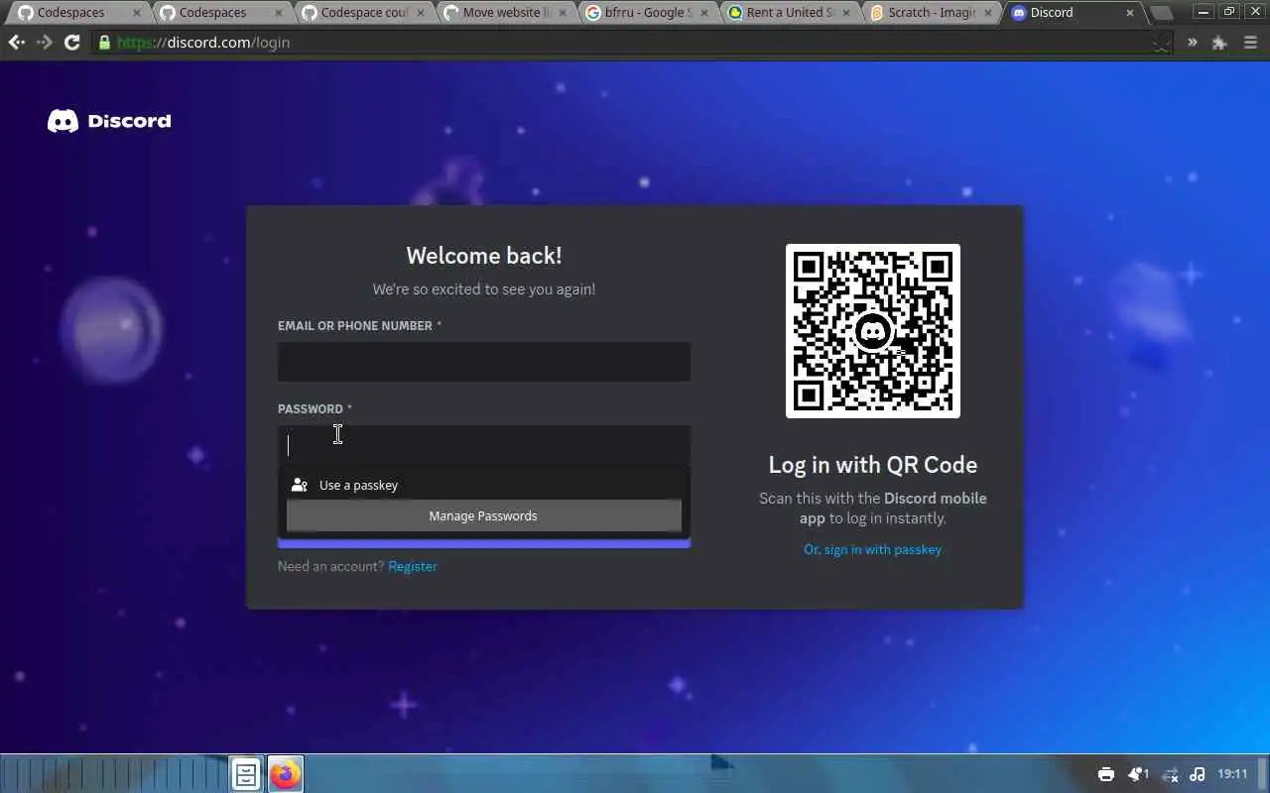1270x793 pixels.
Task: Click the Discord logo in the page header
Action: click(109, 121)
